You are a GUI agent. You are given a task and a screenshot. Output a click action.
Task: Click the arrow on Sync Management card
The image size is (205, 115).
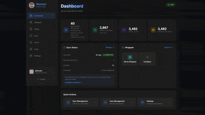(x=95, y=102)
